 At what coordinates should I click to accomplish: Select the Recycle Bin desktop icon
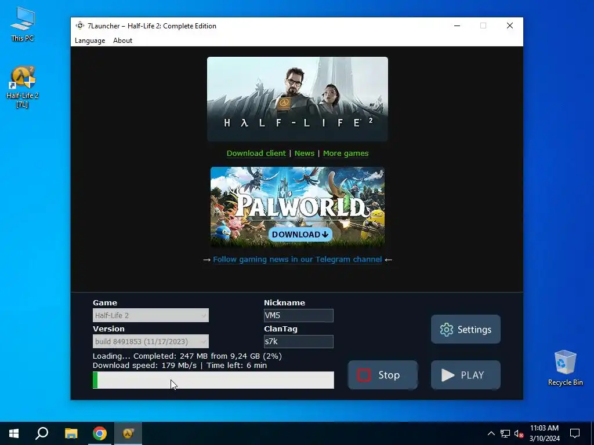click(x=565, y=368)
